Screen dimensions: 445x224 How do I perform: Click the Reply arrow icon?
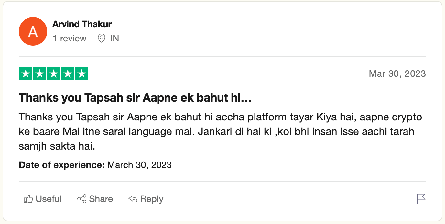click(x=133, y=199)
